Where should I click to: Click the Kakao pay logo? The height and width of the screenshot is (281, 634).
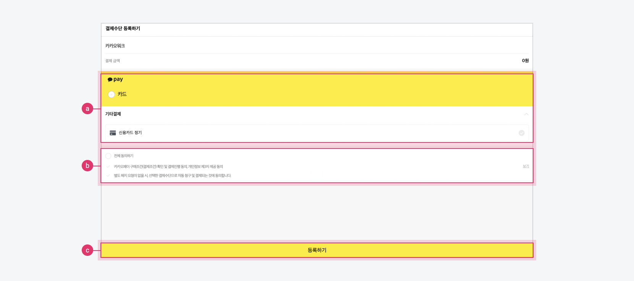click(115, 79)
